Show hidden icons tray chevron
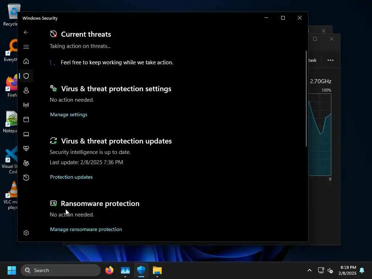Image resolution: width=372 pixels, height=279 pixels. pyautogui.click(x=310, y=270)
